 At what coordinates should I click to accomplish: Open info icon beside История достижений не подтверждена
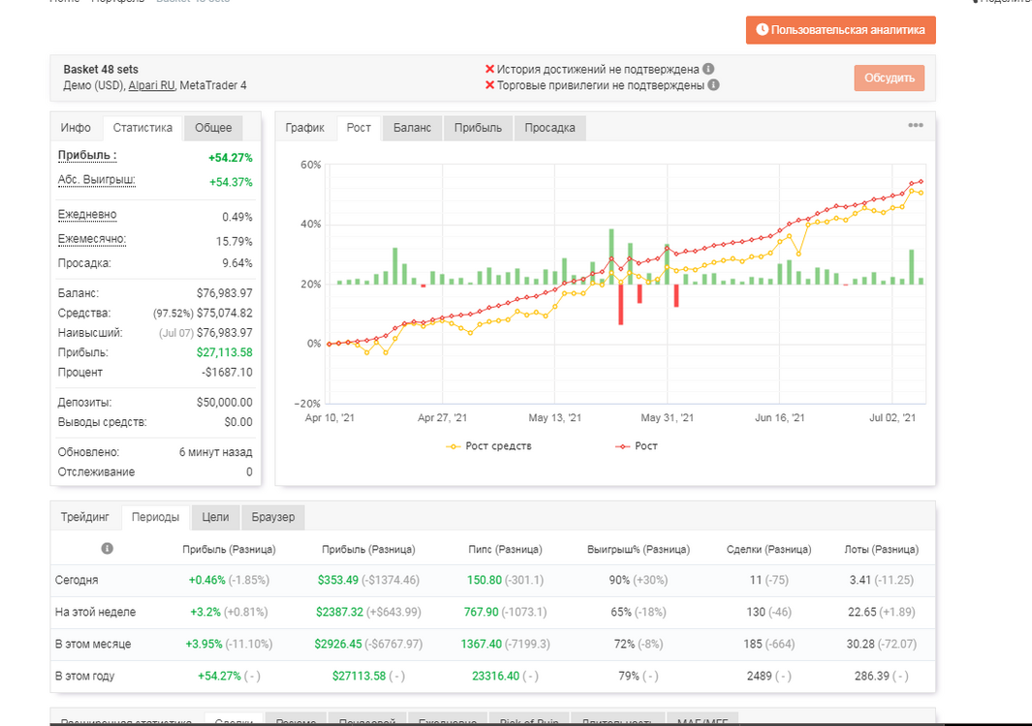coord(708,69)
